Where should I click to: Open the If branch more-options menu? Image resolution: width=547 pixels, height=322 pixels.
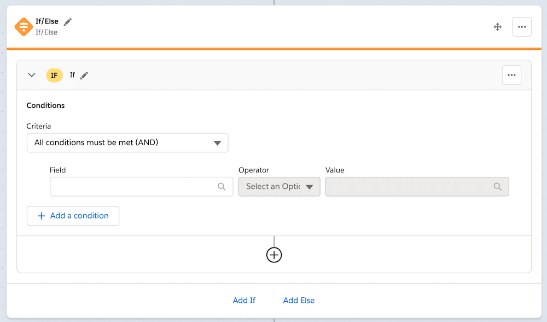tap(511, 75)
